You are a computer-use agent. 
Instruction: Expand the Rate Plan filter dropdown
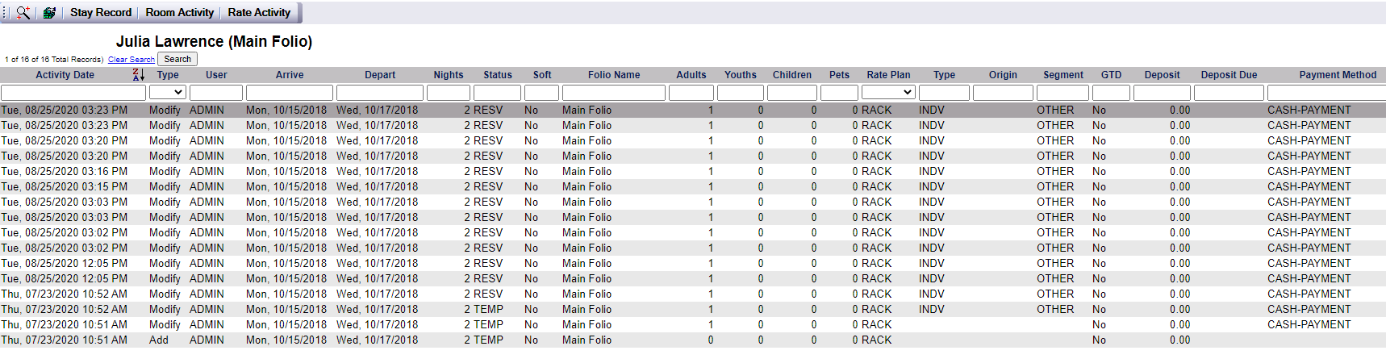pyautogui.click(x=888, y=93)
